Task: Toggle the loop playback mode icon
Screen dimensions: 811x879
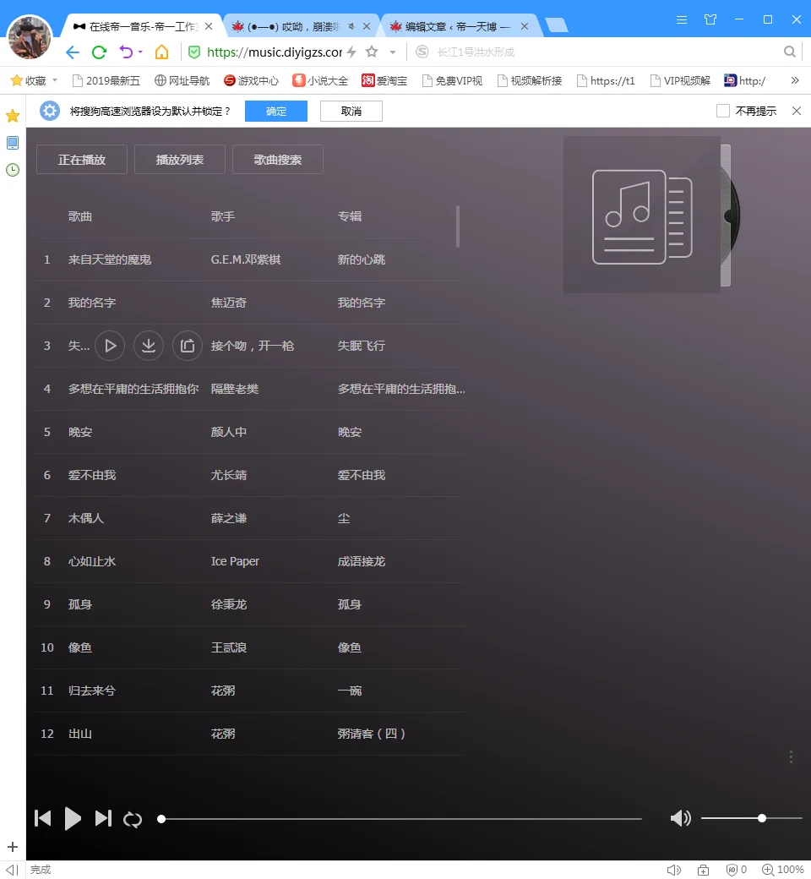Action: 133,820
